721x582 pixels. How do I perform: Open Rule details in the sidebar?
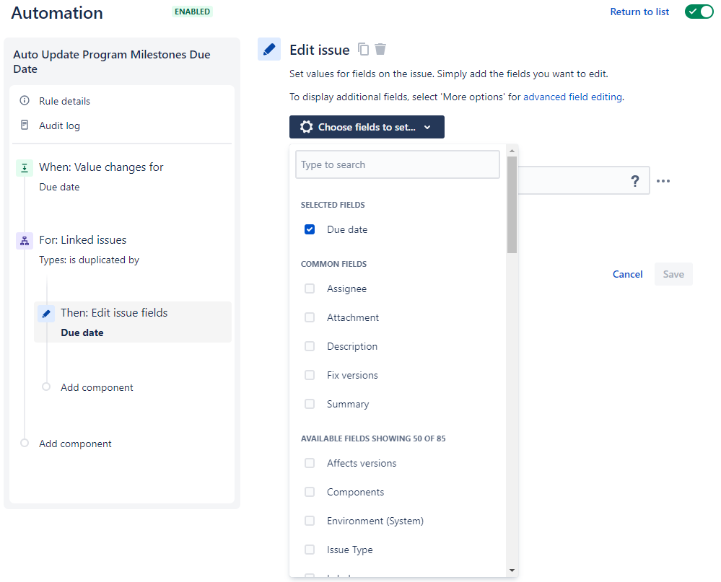tap(64, 101)
